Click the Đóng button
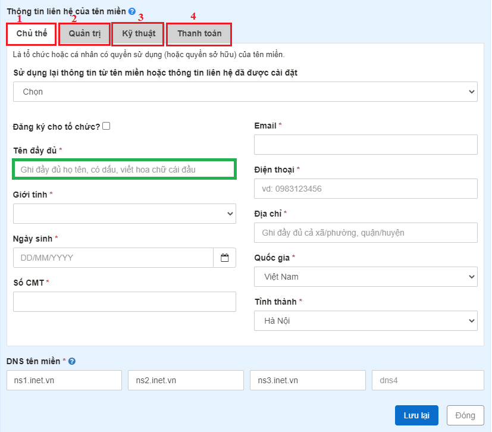 [465, 415]
